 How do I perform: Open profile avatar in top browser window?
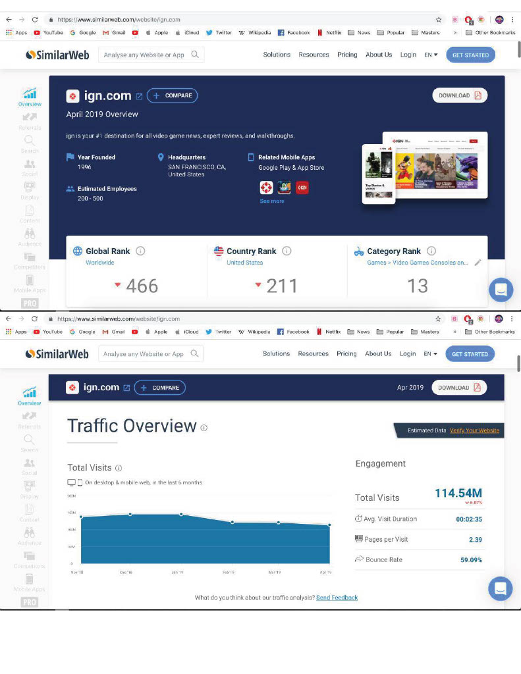point(499,19)
